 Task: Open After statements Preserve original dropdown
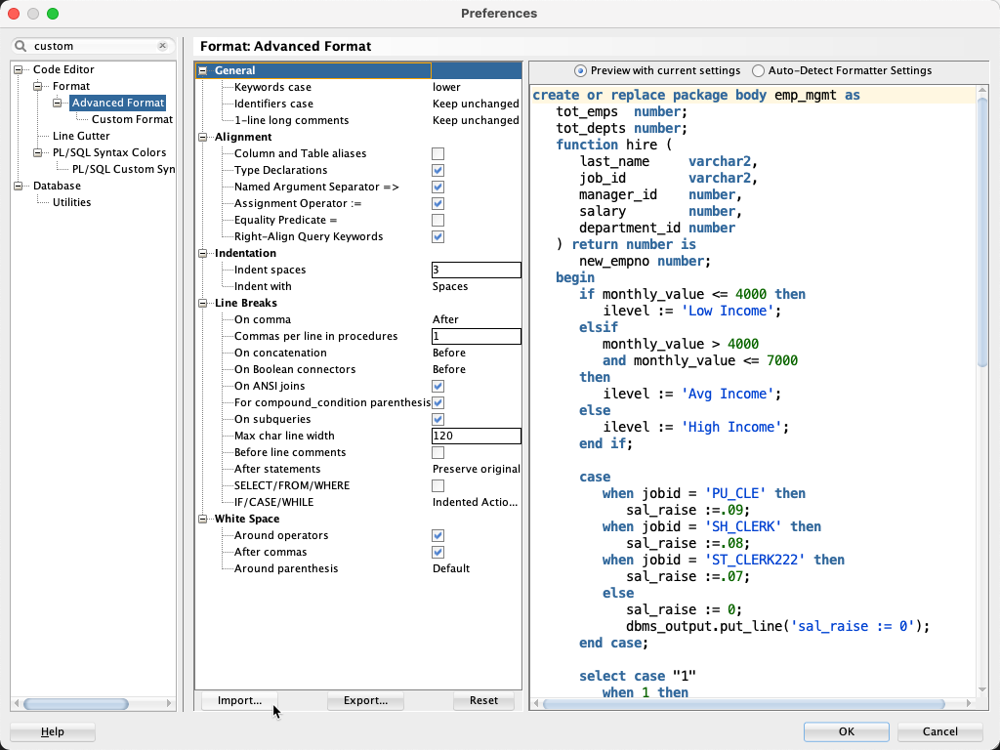476,469
